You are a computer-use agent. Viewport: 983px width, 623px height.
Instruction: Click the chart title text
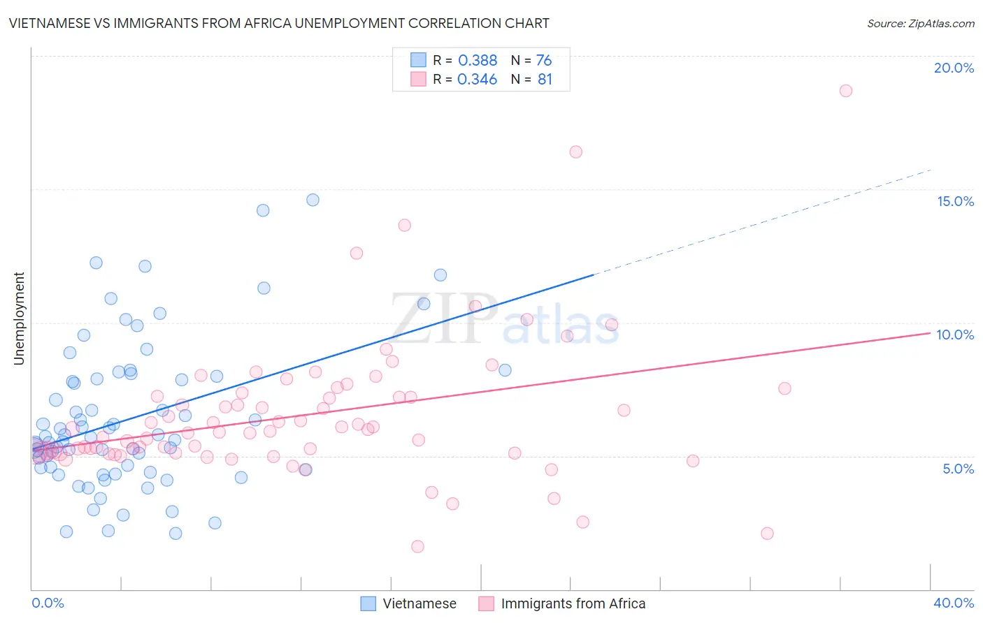(279, 23)
